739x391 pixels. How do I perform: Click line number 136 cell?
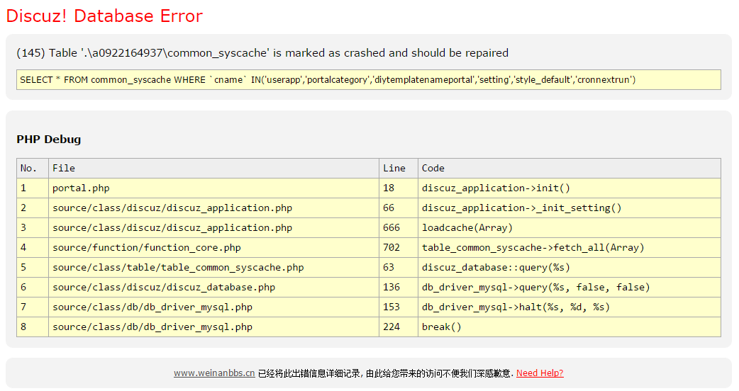(x=399, y=287)
